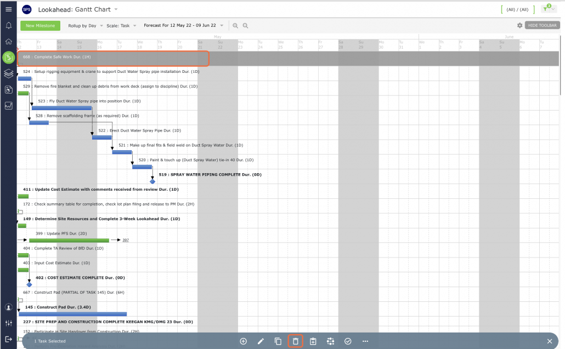Zoom out on the Gantt chart
This screenshot has height=349, width=565.
pos(245,26)
